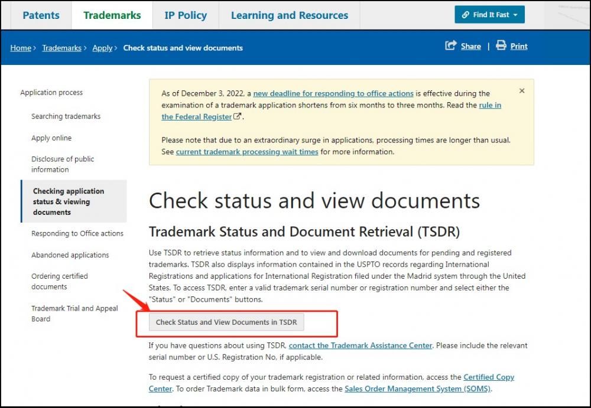Screen dimensions: 591x408
Task: Click the Share icon in the breadcrumb bar
Action: point(451,46)
